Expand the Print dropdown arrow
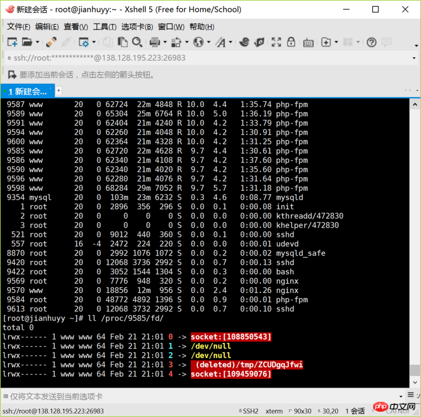Image resolution: width=421 pixels, height=417 pixels. tap(165, 42)
